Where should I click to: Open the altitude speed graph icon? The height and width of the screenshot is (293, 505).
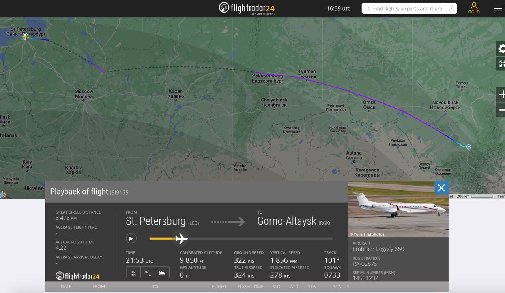162,273
